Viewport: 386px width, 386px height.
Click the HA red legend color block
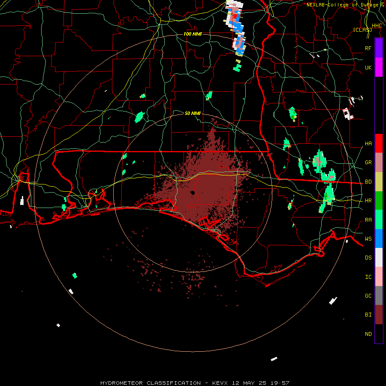[379, 143]
